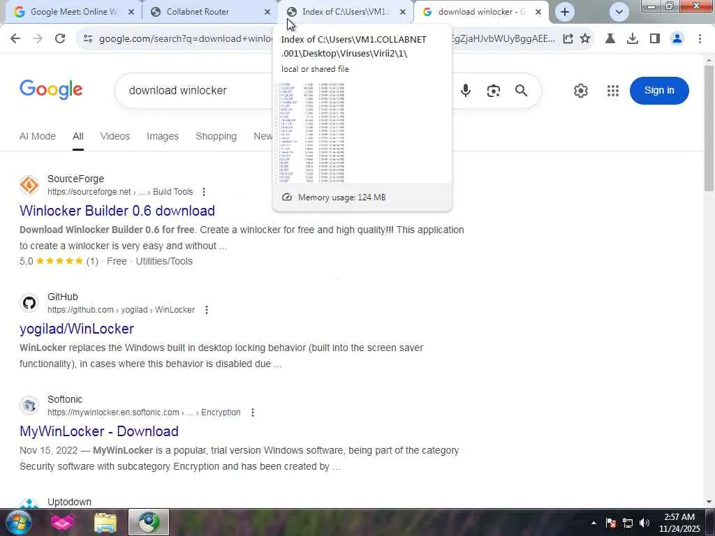Open yogilad/WinLocker result link

tap(77, 329)
